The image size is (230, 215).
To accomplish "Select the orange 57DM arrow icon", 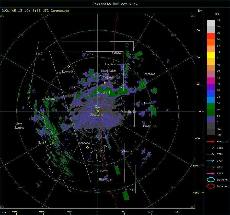I will (x=211, y=154).
